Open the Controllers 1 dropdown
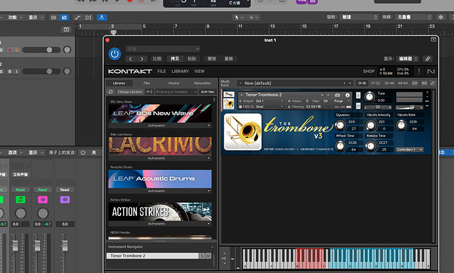Viewport: 454px width, 273px height. pyautogui.click(x=409, y=150)
